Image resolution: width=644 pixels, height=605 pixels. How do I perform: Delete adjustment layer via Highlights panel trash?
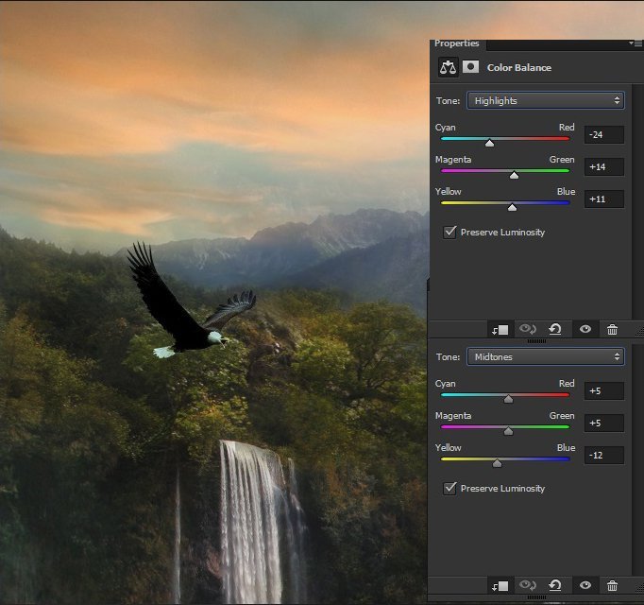pos(612,329)
